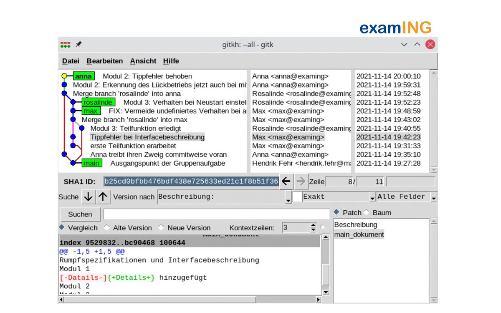Click the commit node left of the main label
The width and height of the screenshot is (501, 313).
[x=73, y=163]
